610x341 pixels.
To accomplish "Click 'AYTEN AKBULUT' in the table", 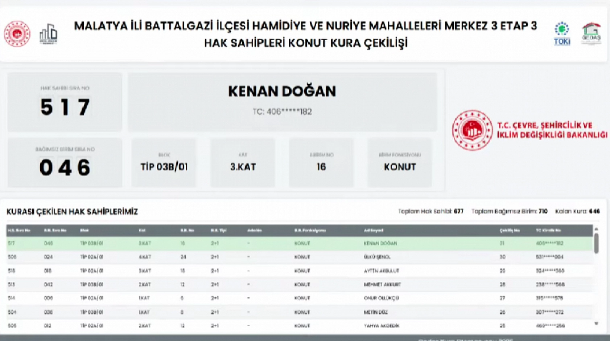I will (381, 271).
